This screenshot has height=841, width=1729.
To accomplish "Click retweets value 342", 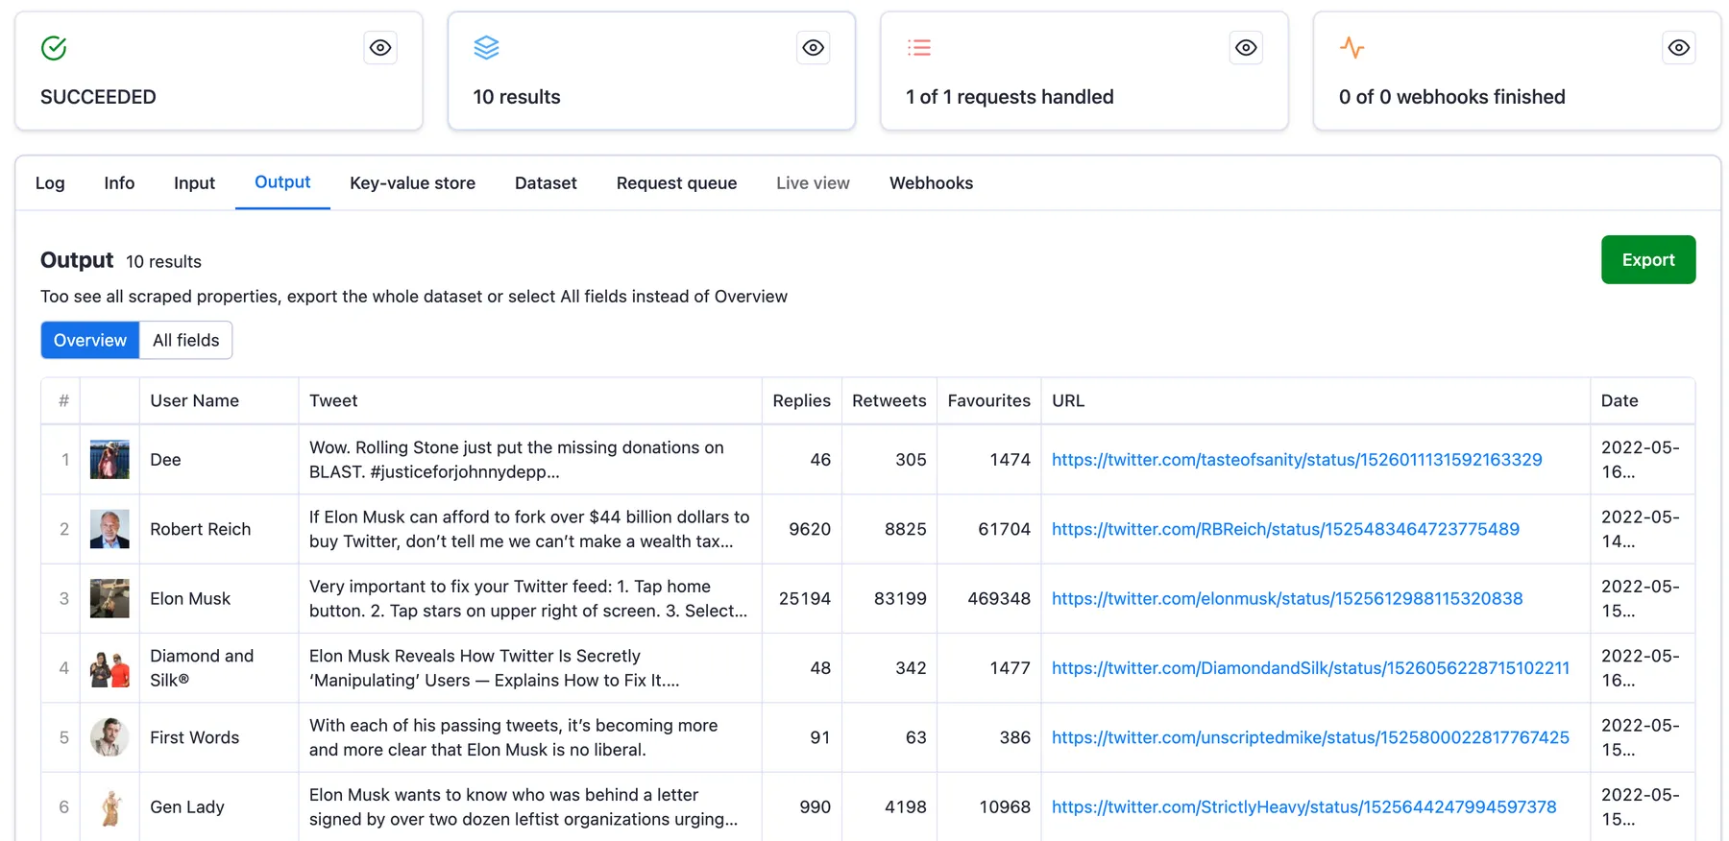I will 911,668.
